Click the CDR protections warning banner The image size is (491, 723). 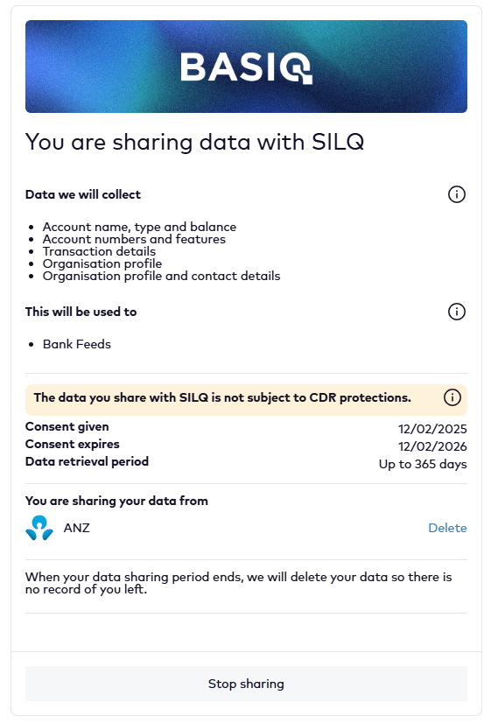(x=246, y=400)
